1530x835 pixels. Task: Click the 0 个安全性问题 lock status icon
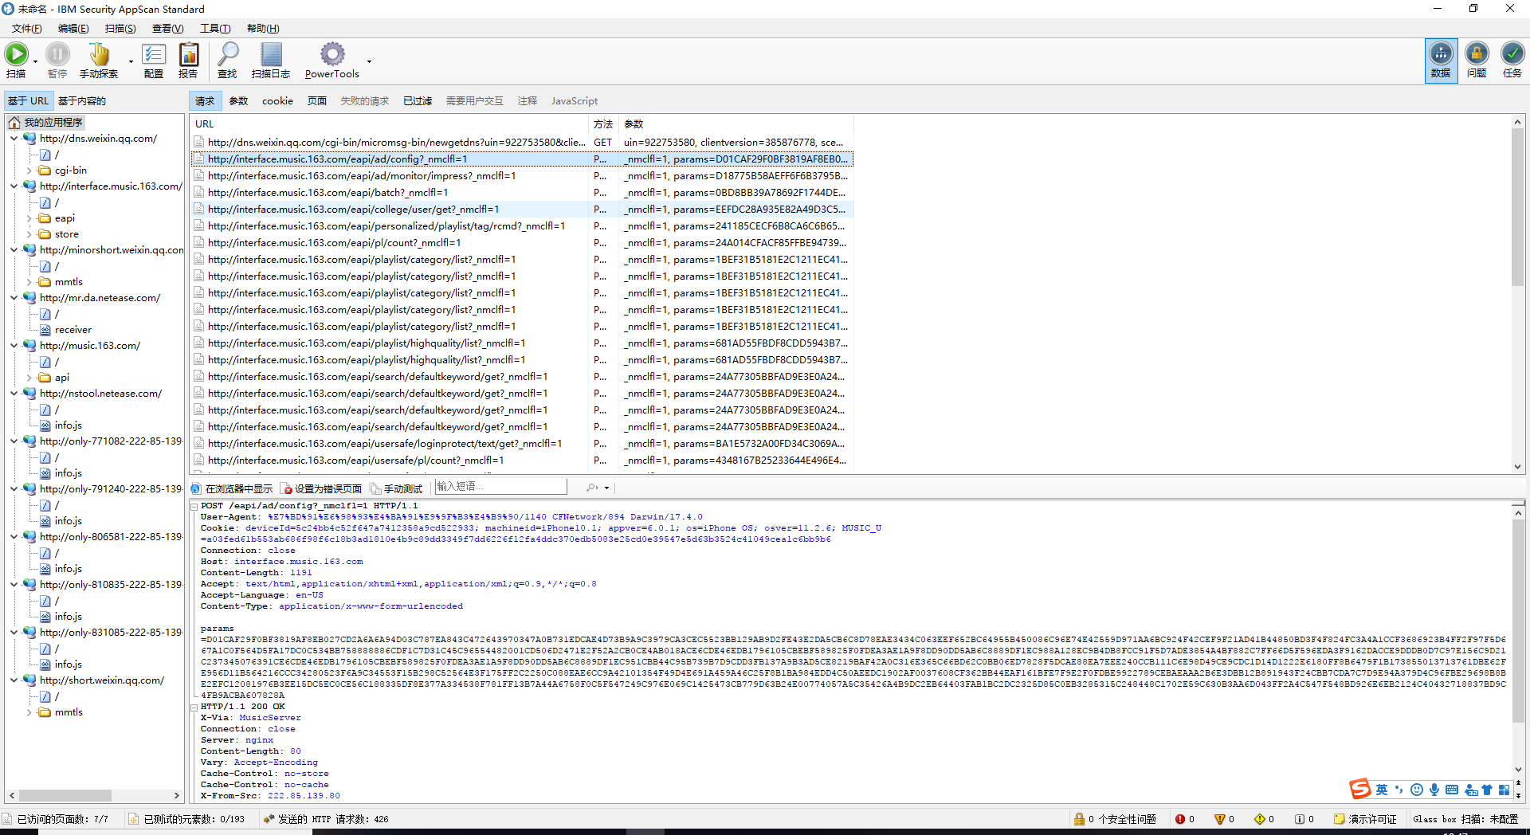(1079, 819)
